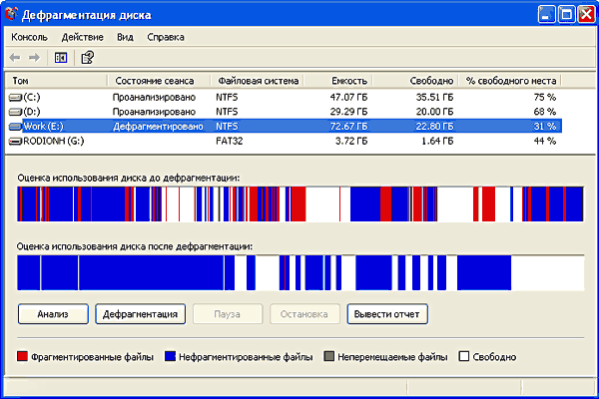The image size is (599, 399).
Task: Select the Work (E:) drive icon
Action: click(x=14, y=127)
